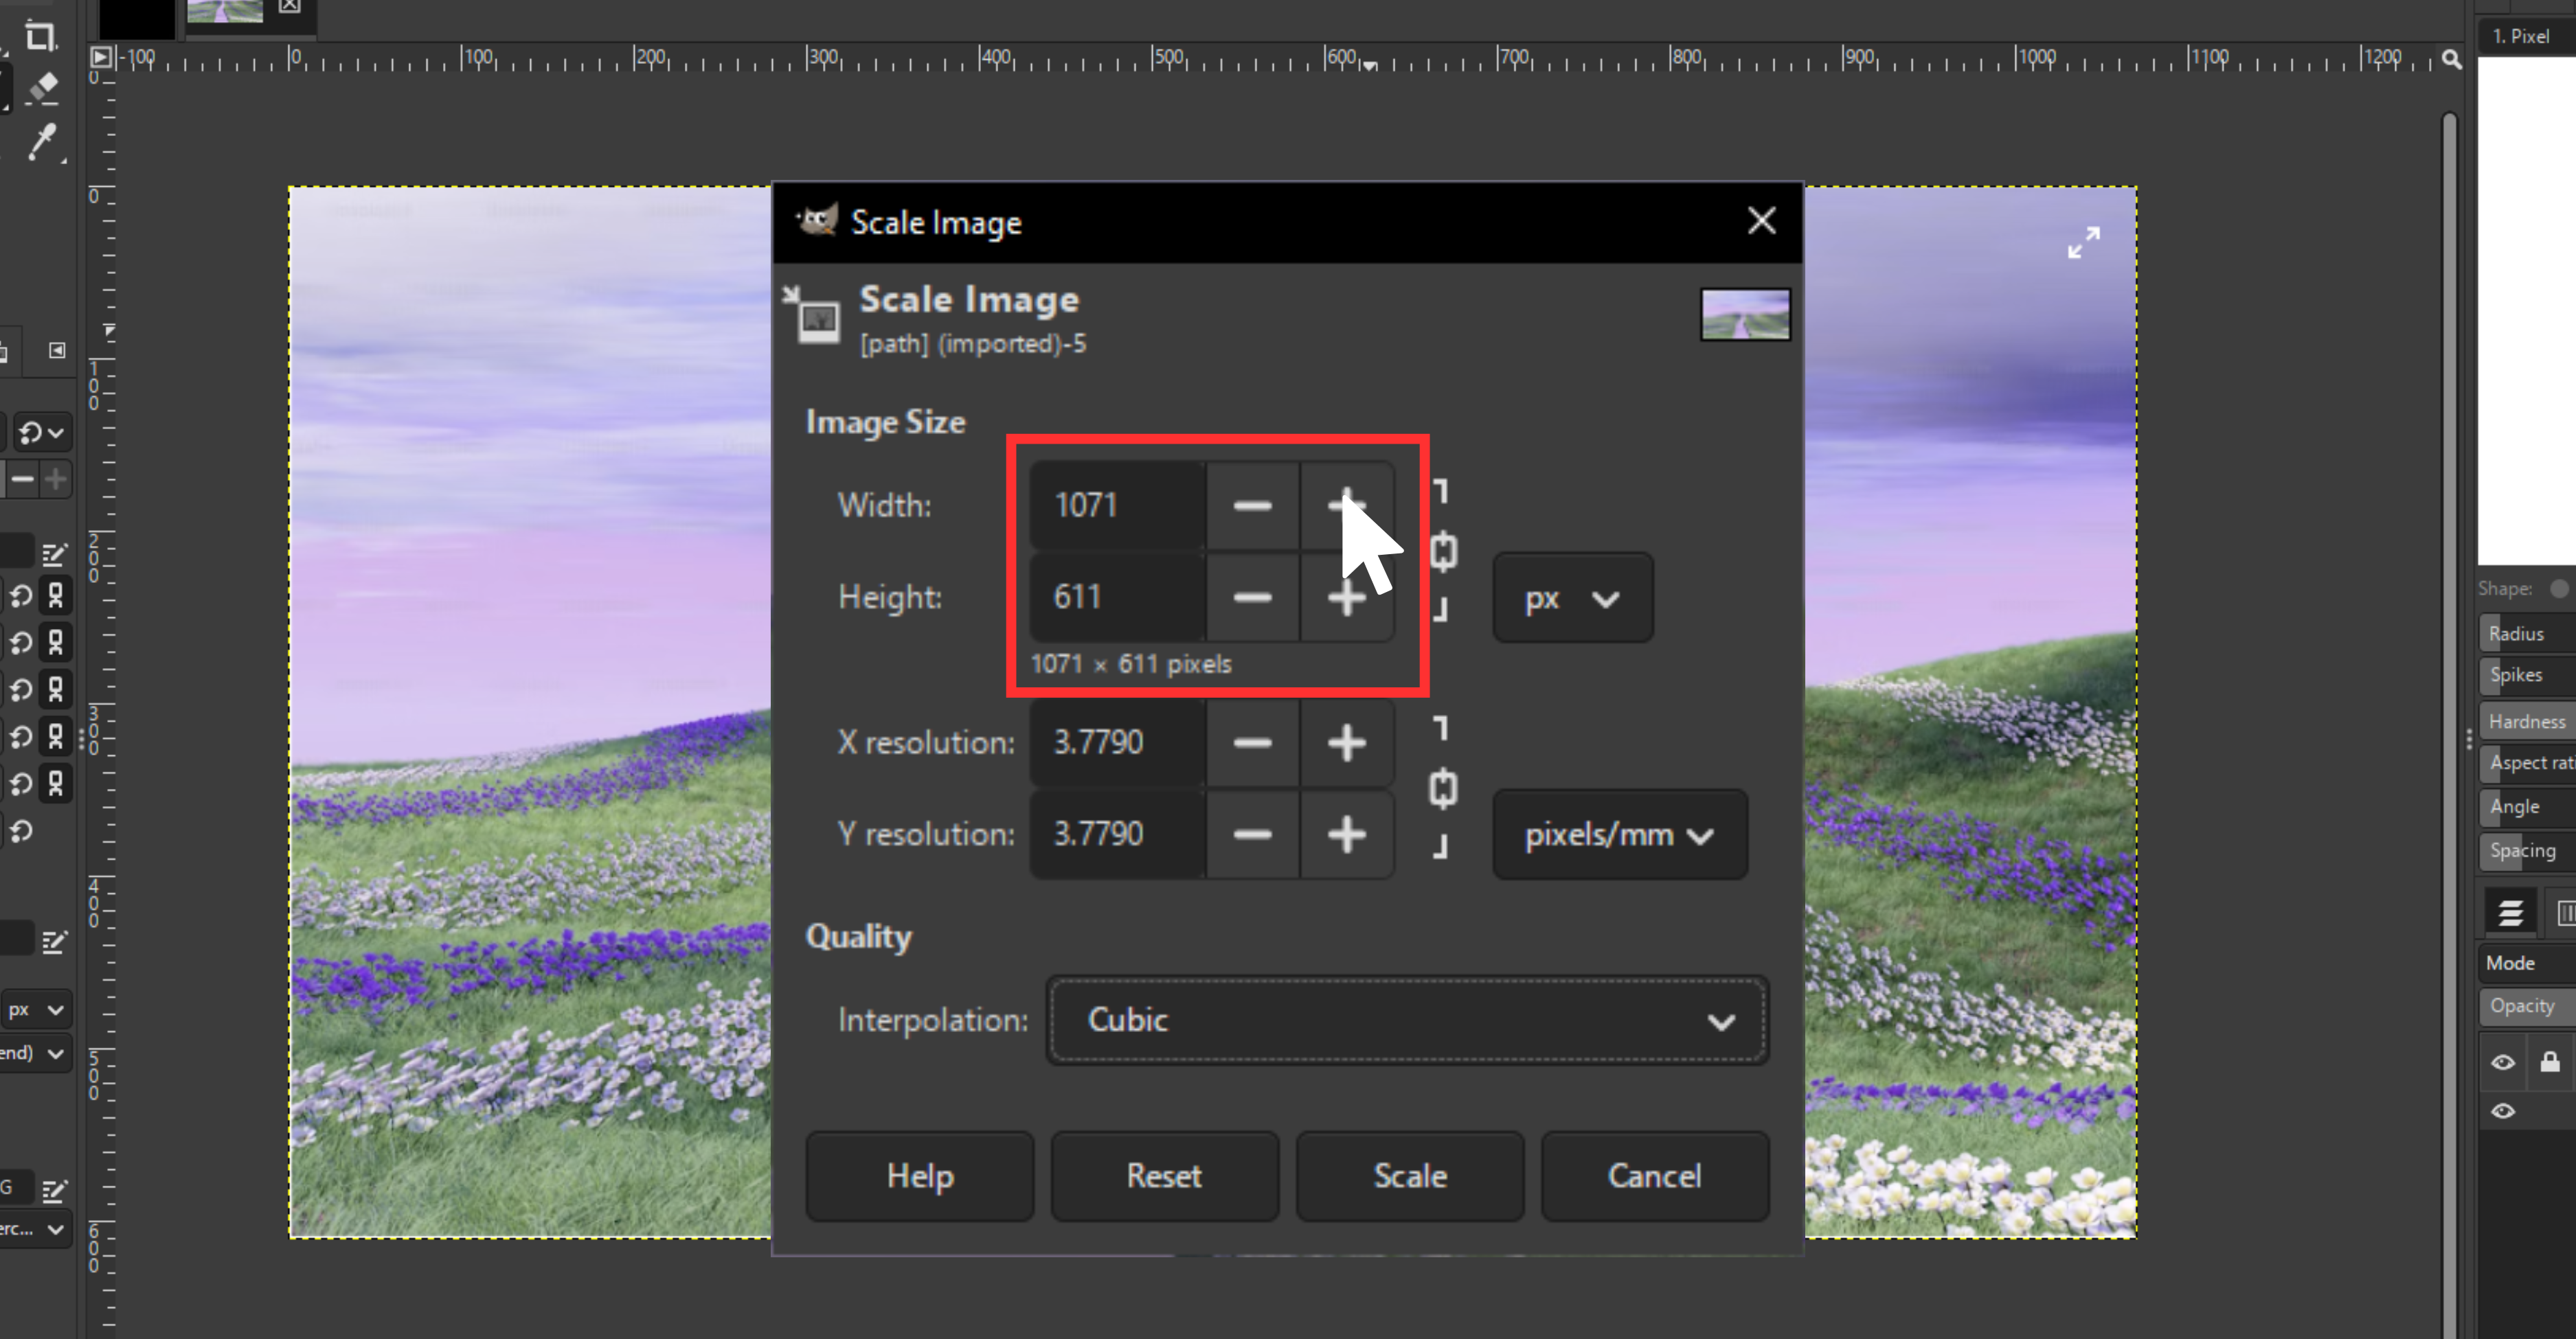The image size is (2576, 1339).
Task: Increase Width value with plus button
Action: [1347, 505]
